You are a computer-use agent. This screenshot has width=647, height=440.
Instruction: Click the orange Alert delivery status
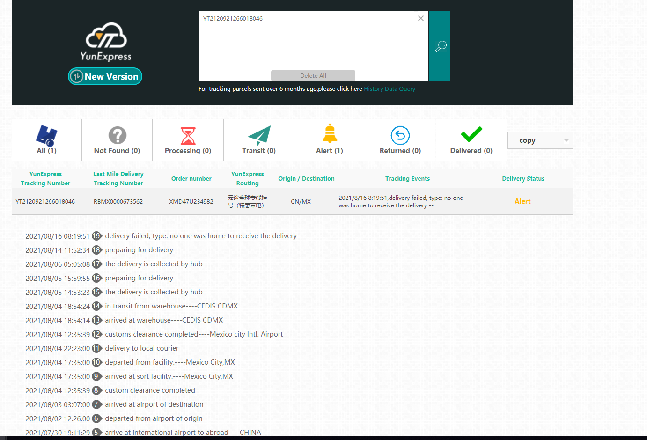522,201
